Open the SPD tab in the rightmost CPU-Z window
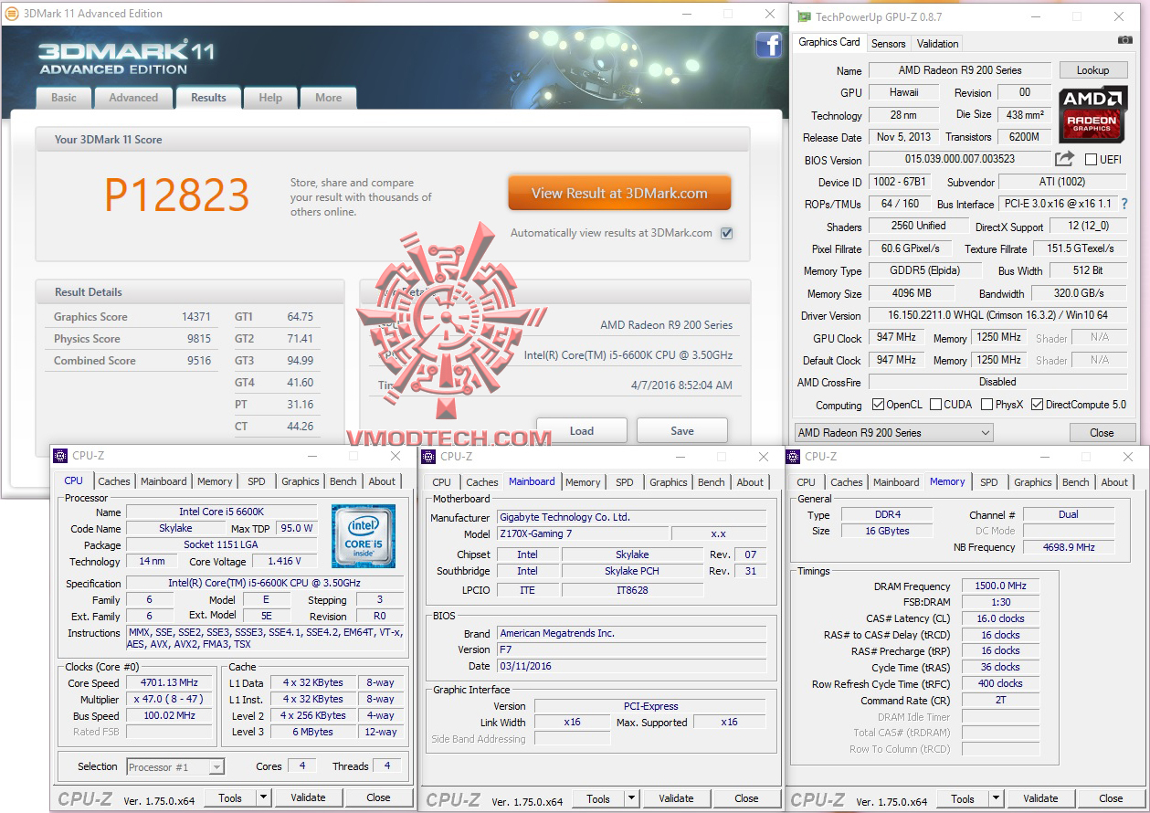The image size is (1150, 813). coord(988,482)
